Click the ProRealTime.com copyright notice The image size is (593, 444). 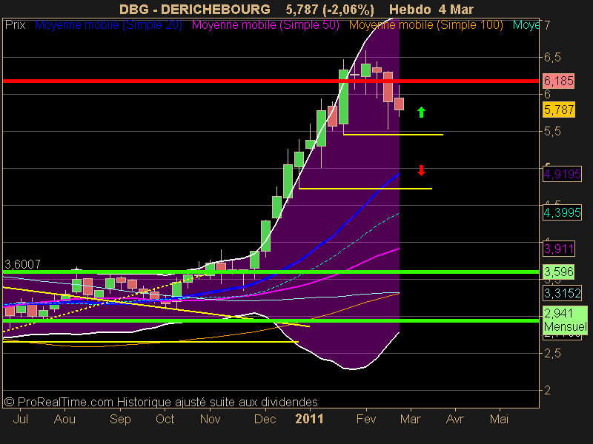click(161, 402)
